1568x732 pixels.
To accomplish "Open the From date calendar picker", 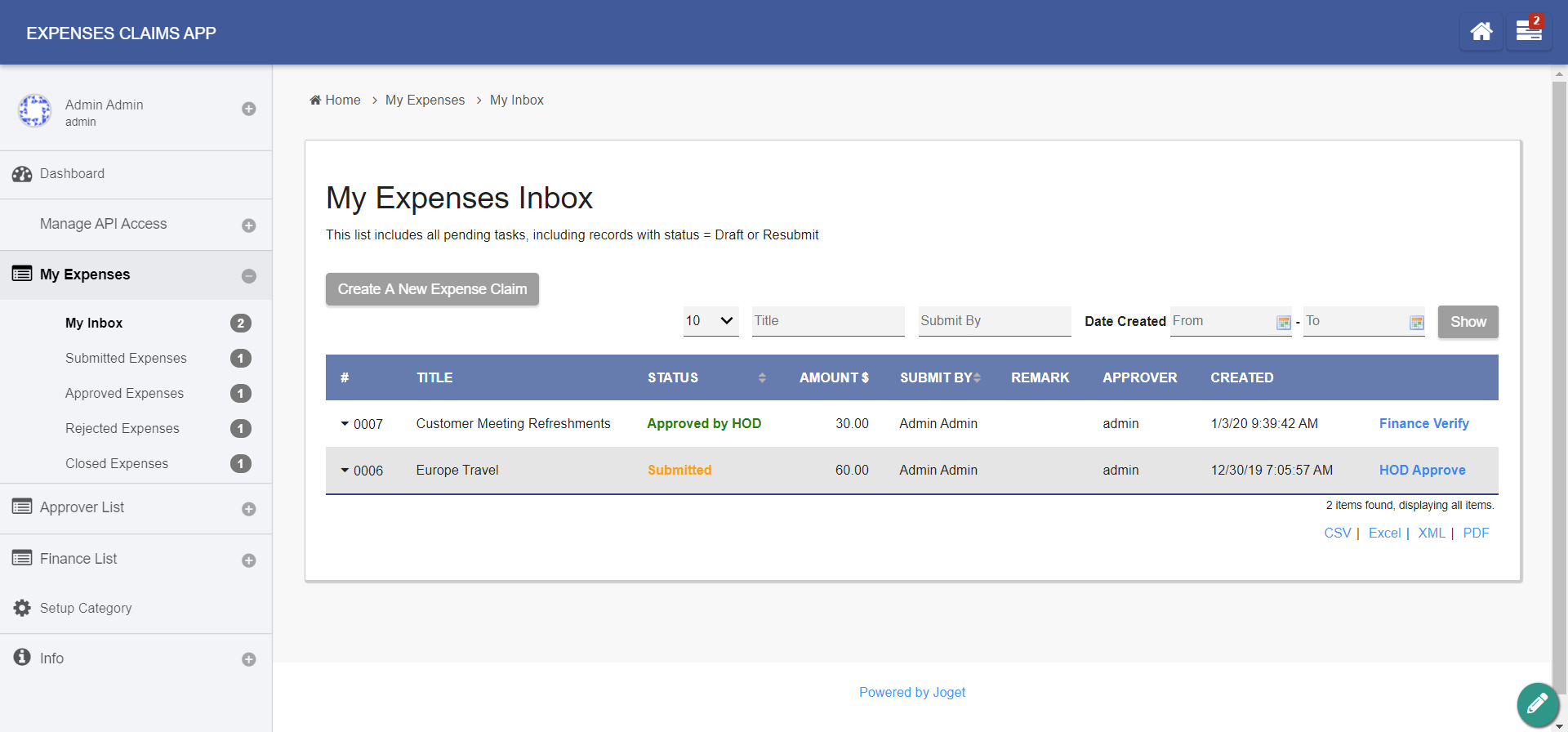I will tap(1283, 323).
